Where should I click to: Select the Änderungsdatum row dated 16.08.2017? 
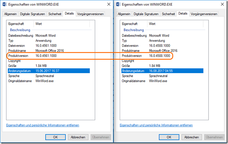click(163, 71)
